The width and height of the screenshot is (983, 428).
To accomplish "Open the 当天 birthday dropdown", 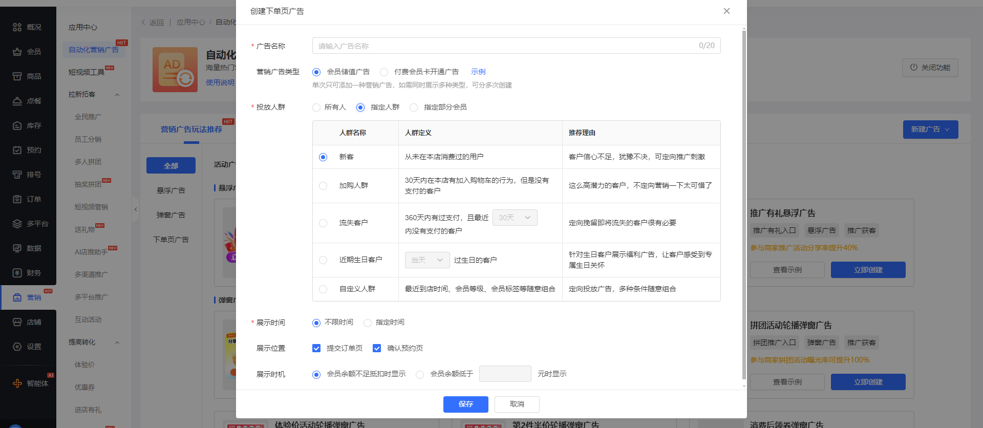I will pyautogui.click(x=427, y=260).
